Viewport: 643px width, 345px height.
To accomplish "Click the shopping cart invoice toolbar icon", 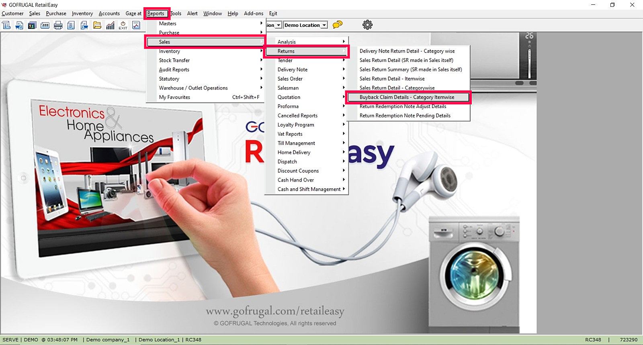I will [19, 25].
